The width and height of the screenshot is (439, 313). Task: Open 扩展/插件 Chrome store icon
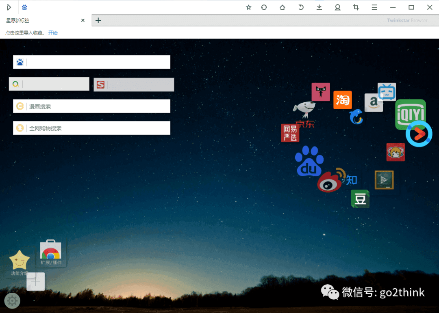click(x=51, y=253)
